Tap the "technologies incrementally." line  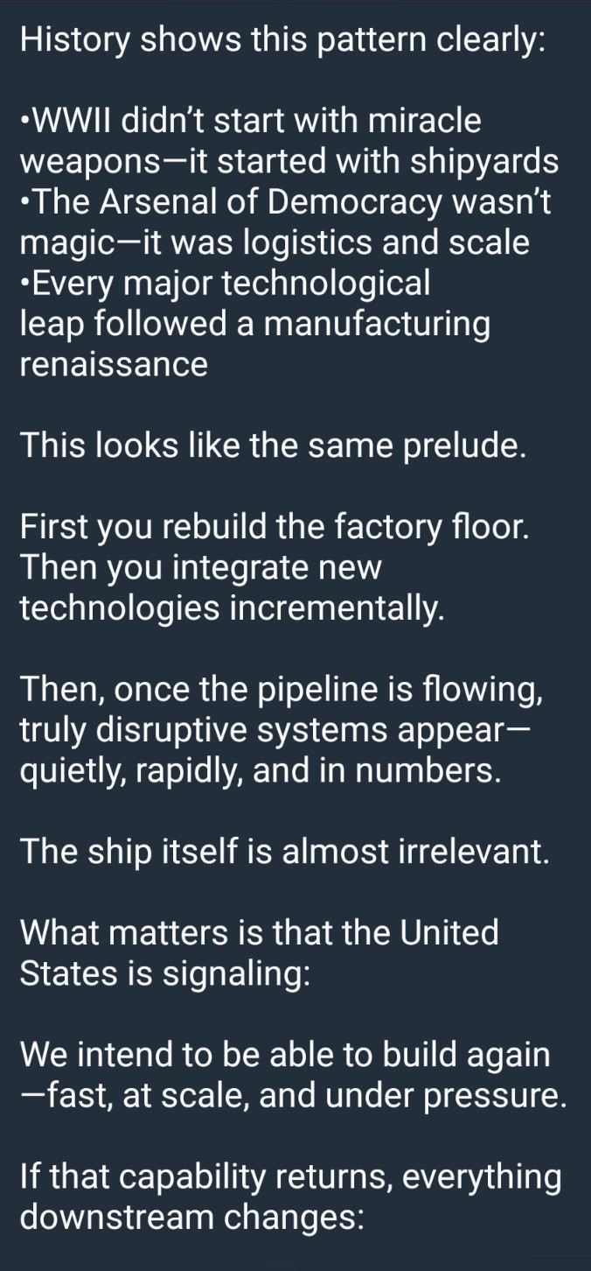[x=233, y=607]
